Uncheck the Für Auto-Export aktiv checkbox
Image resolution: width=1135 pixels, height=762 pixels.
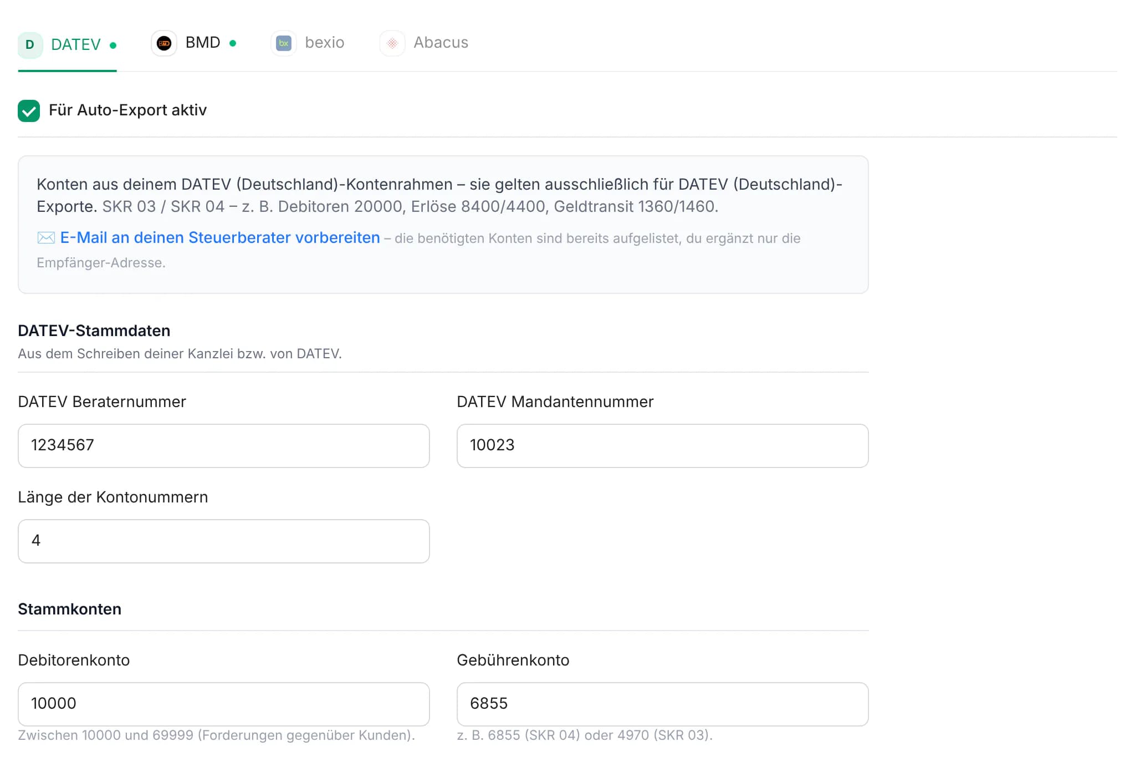point(29,110)
